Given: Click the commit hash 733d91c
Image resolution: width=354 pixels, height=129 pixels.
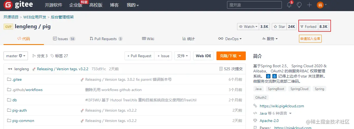Looking at the screenshot, I should point(99,69).
